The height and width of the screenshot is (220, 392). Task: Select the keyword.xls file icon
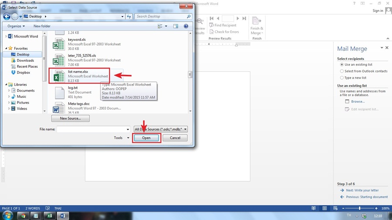59,44
